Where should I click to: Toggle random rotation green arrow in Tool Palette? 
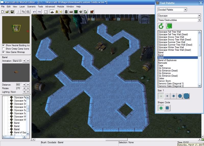pos(161,26)
